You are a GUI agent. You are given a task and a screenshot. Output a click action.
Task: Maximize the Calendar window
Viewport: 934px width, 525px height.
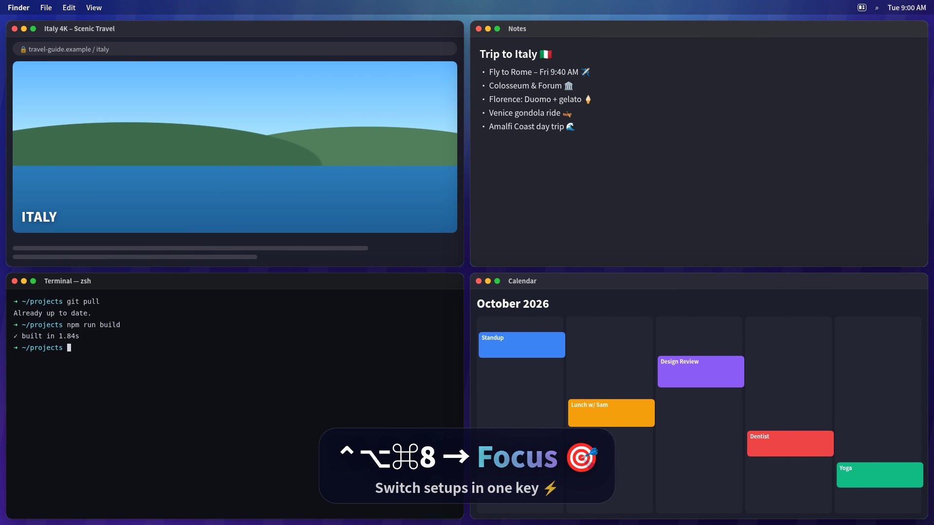(x=497, y=281)
